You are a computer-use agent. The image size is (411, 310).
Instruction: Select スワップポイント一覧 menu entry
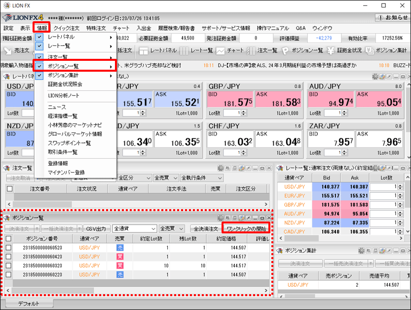[x=69, y=143]
